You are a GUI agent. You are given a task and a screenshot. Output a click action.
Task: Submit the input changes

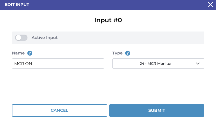coord(157,111)
